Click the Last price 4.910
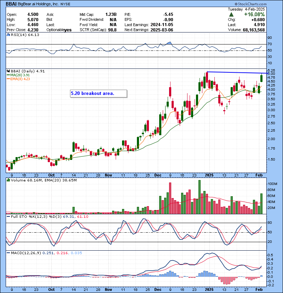 pyautogui.click(x=259, y=25)
